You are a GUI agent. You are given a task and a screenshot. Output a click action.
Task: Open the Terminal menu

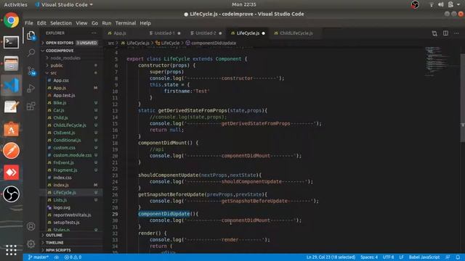(x=126, y=23)
